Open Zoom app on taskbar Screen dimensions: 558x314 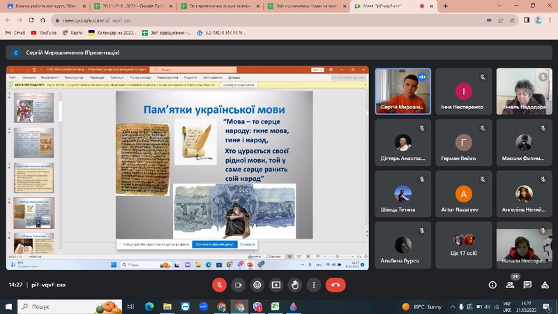(x=203, y=306)
